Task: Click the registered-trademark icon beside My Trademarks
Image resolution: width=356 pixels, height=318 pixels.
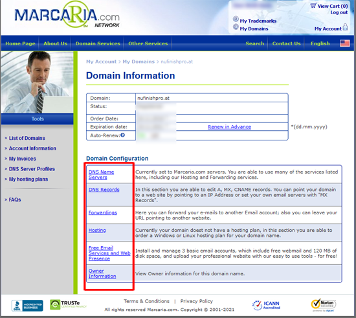Action: [x=236, y=19]
